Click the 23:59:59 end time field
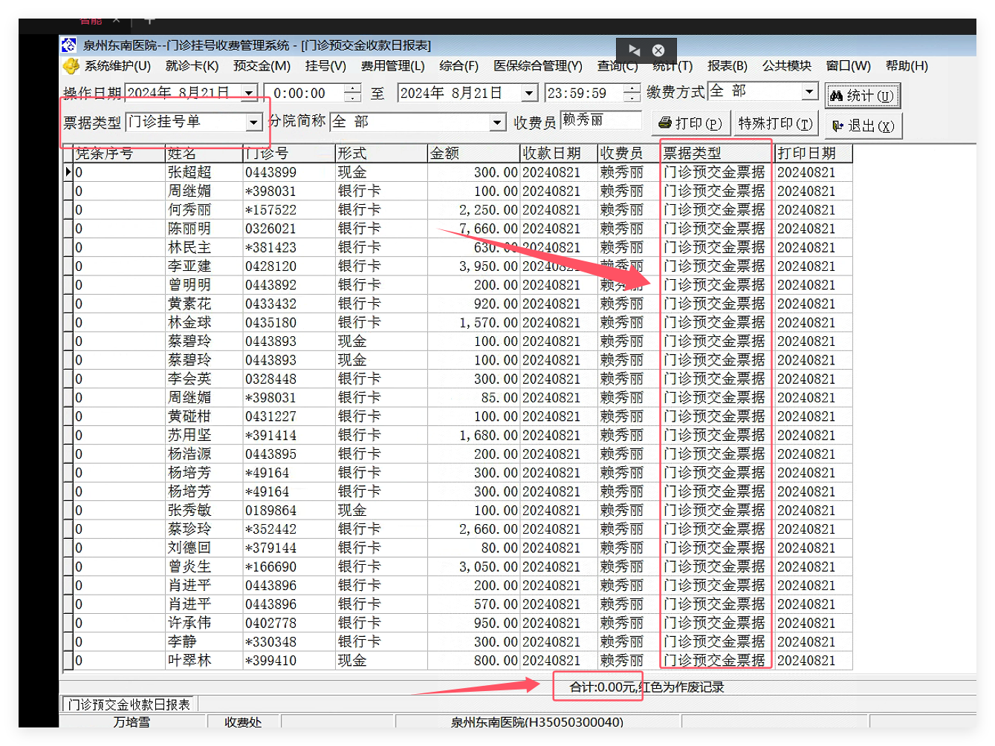Screen dimensions: 995x746 (584, 94)
